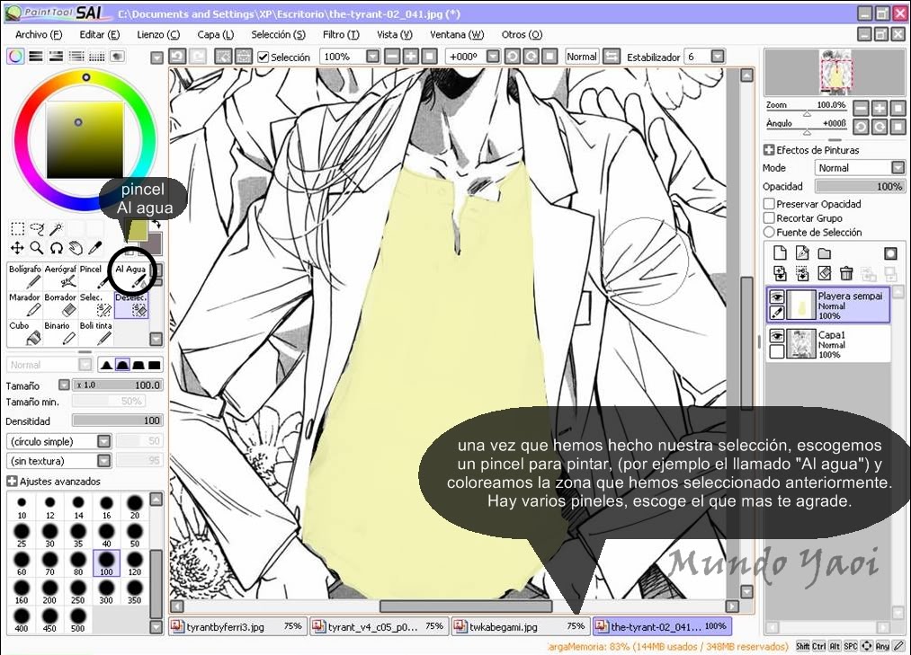911x655 pixels.
Task: Choose the Cubo bucket fill tool
Action: coord(25,332)
